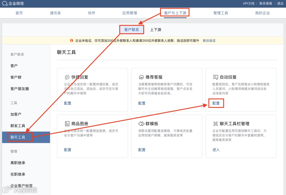Click 配置 under 快捷回复
The width and height of the screenshot is (286, 195).
tap(68, 103)
